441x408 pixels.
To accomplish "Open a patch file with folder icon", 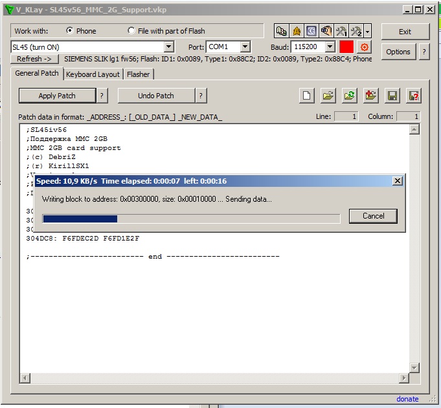I will [x=328, y=96].
